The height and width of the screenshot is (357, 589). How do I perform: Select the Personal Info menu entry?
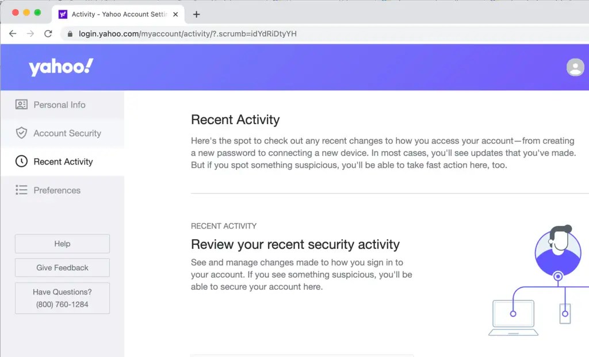pyautogui.click(x=59, y=105)
